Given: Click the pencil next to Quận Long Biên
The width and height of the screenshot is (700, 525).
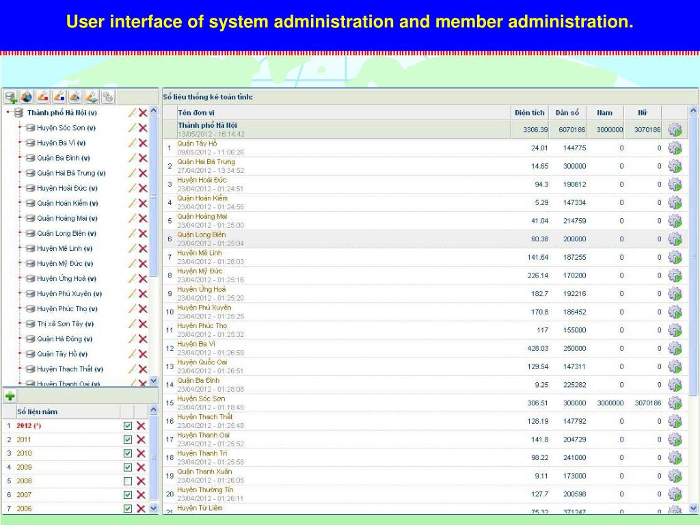Looking at the screenshot, I should pyautogui.click(x=132, y=234).
